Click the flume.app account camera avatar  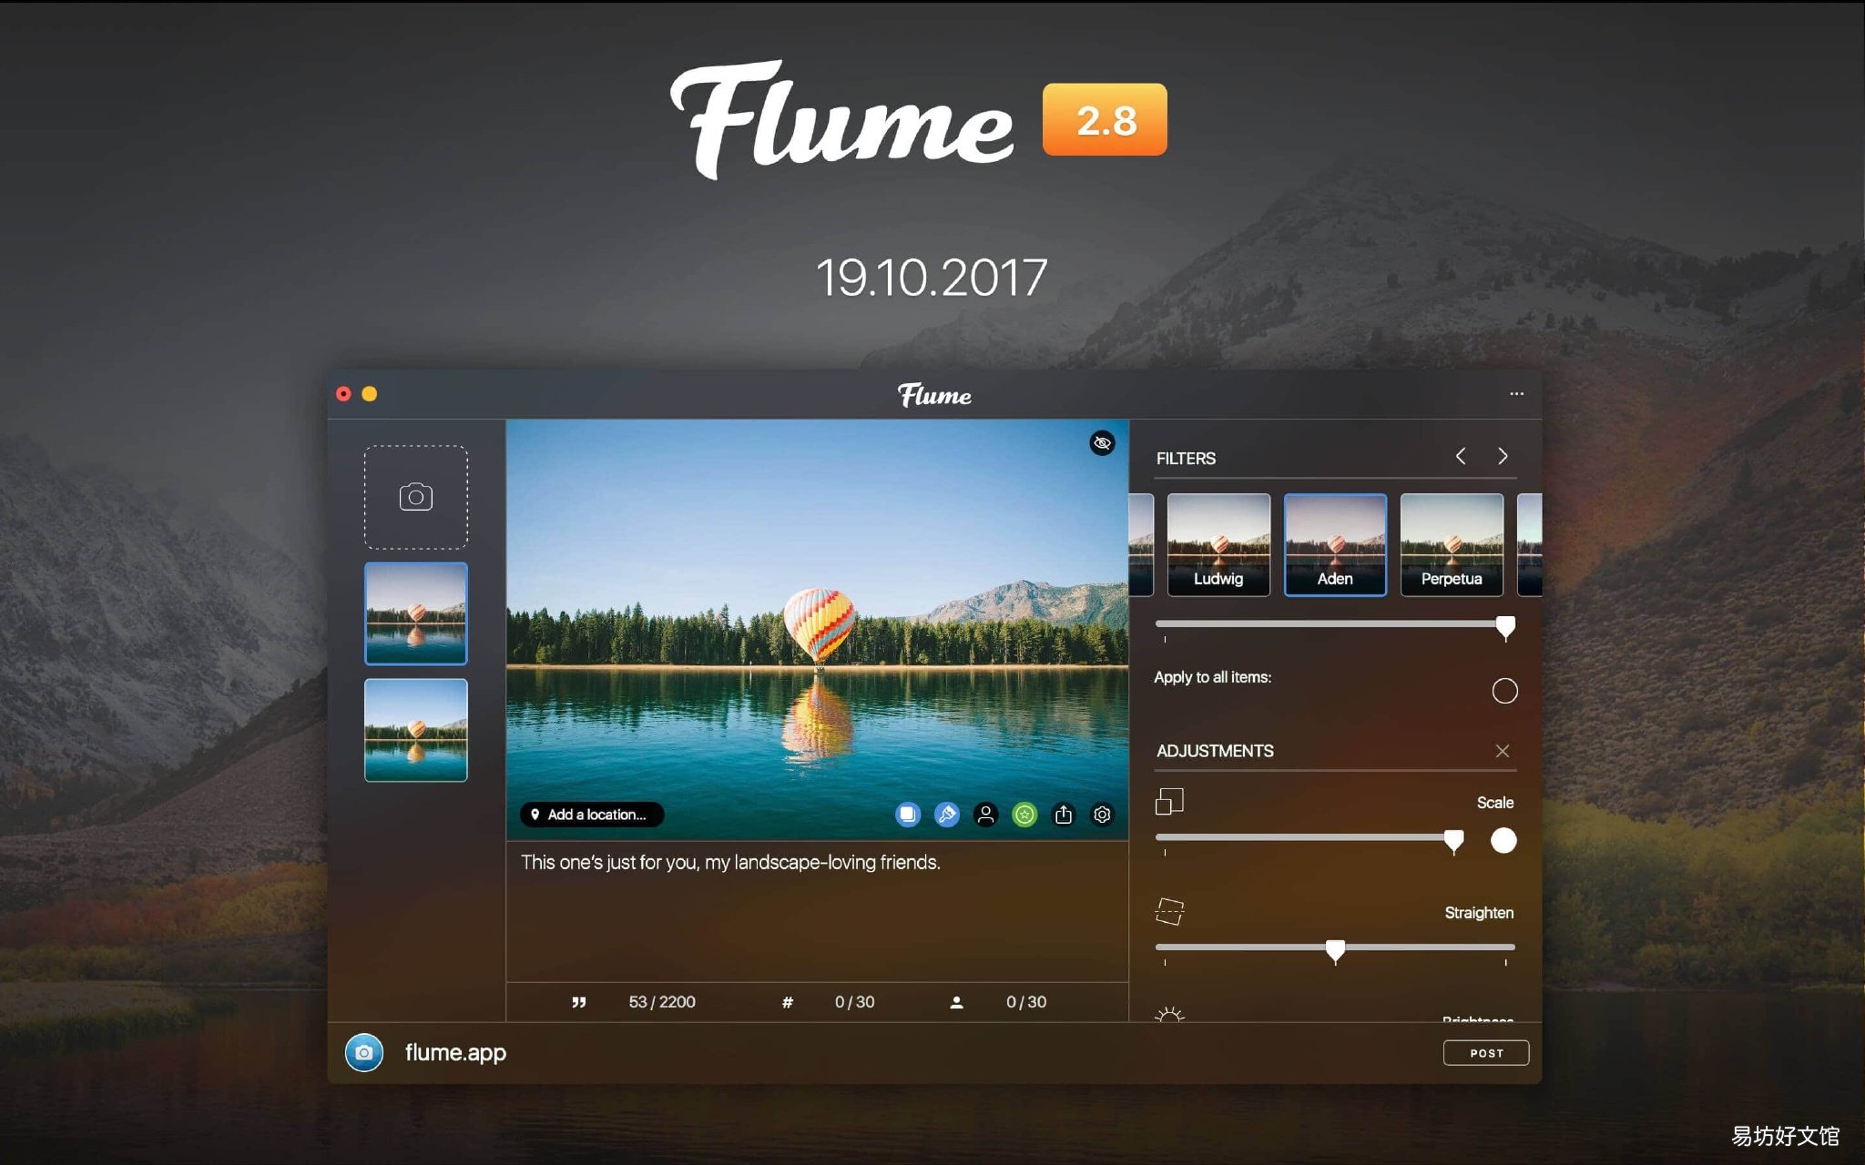[x=363, y=1053]
